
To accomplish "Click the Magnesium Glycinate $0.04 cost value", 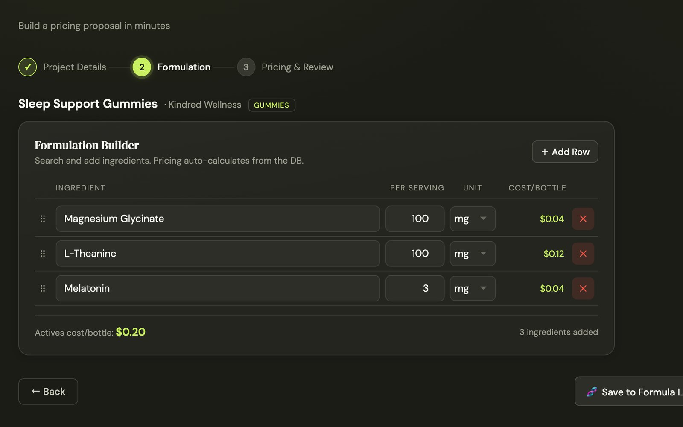I will (552, 219).
